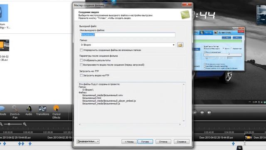
Task: Click the timeline zoom-in magnifier icon
Action: tap(25, 124)
